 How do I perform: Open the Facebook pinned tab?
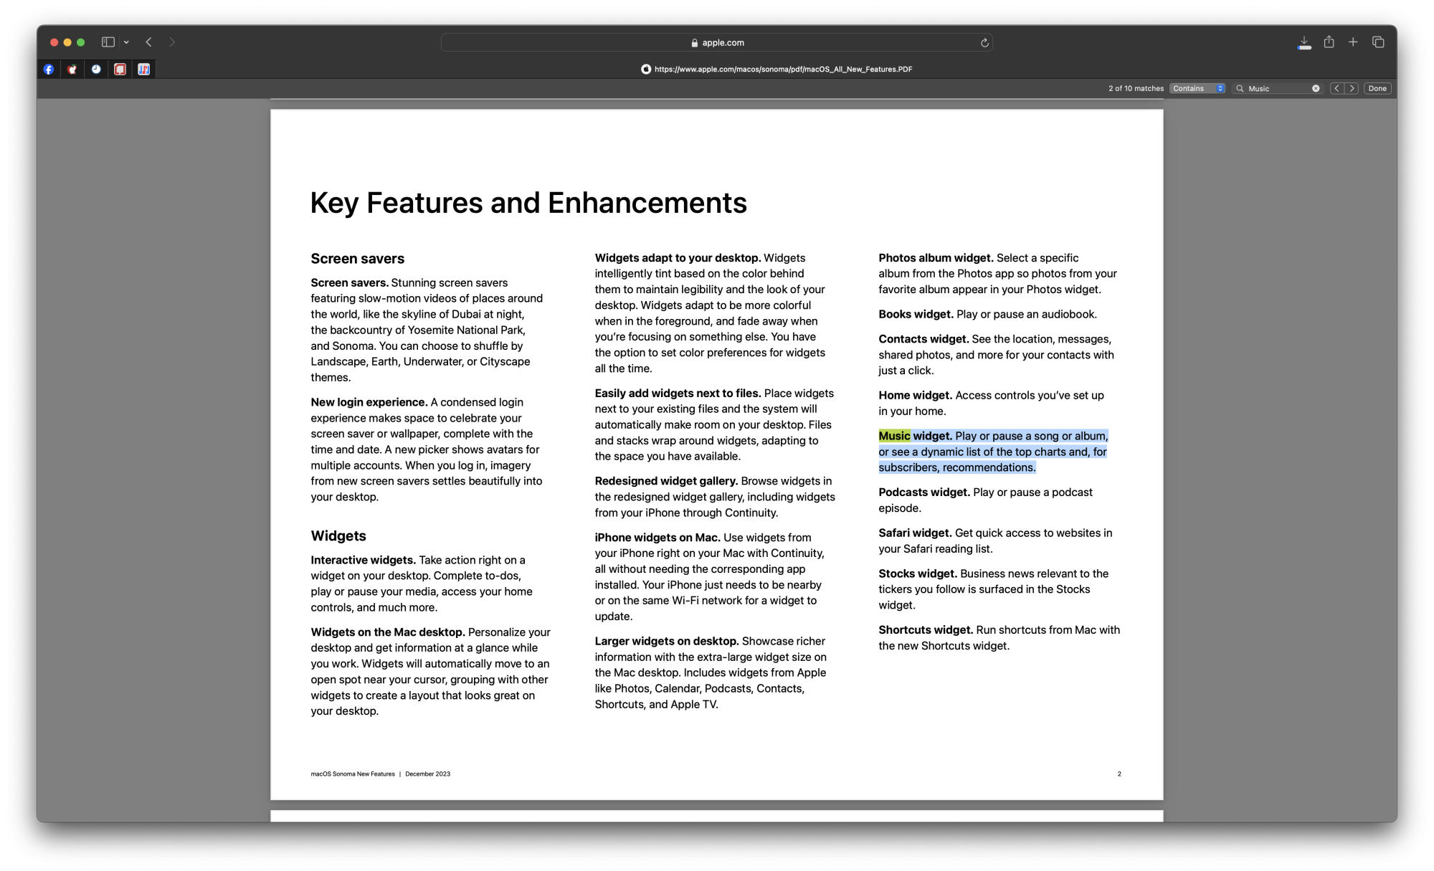[x=49, y=70]
